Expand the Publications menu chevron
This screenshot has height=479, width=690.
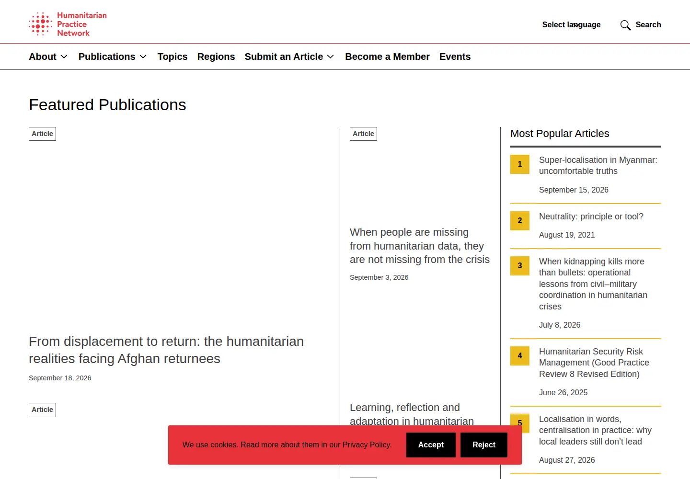[x=143, y=57]
